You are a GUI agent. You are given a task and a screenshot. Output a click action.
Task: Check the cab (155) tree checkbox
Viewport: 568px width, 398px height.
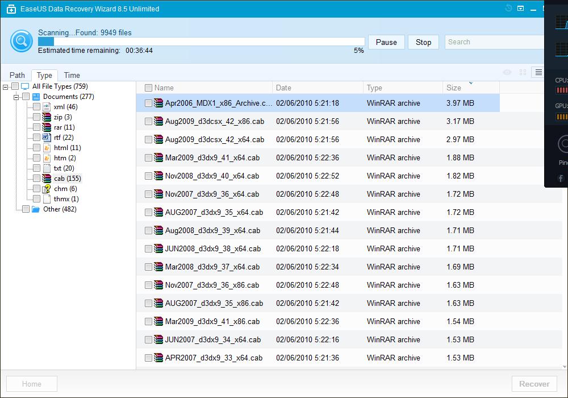[36, 179]
